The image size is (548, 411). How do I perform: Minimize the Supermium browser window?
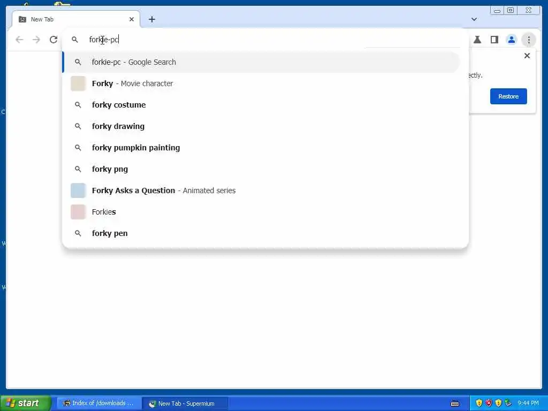click(497, 11)
